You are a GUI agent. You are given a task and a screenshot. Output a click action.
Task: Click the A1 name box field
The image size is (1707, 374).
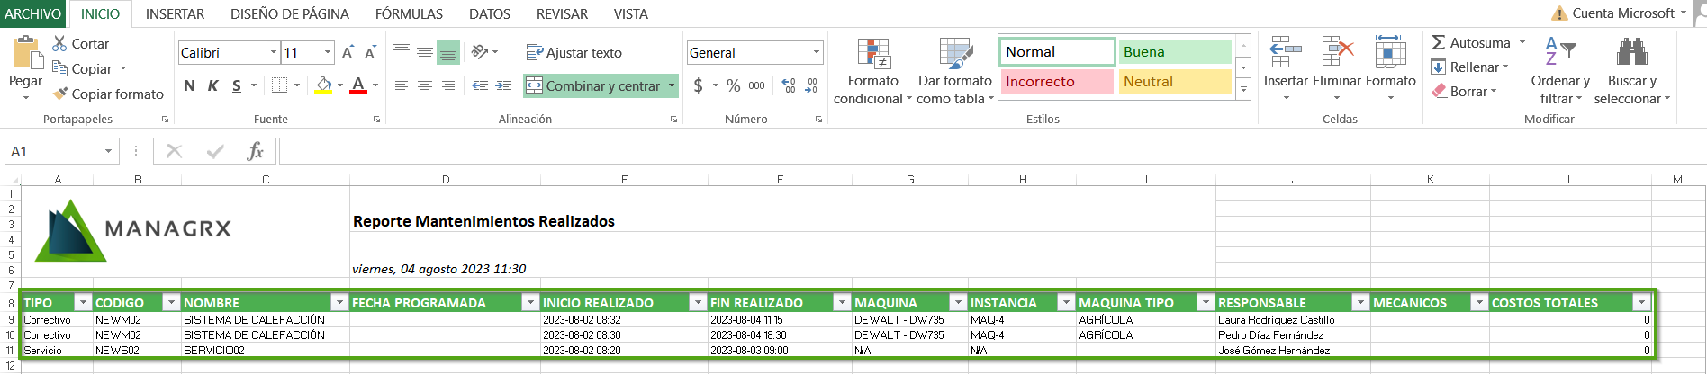[54, 152]
